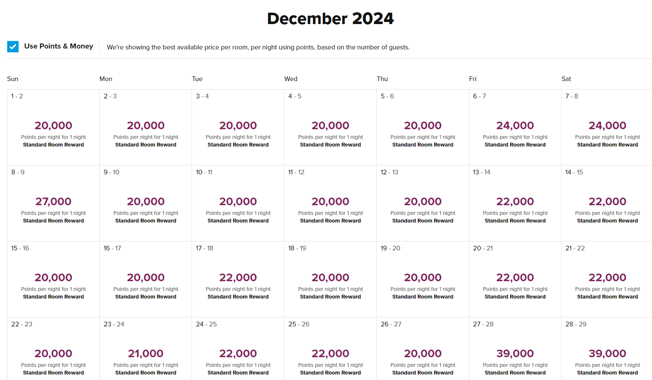
Task: Choose December 14 - 15 Standard Room Reward
Action: tap(607, 203)
